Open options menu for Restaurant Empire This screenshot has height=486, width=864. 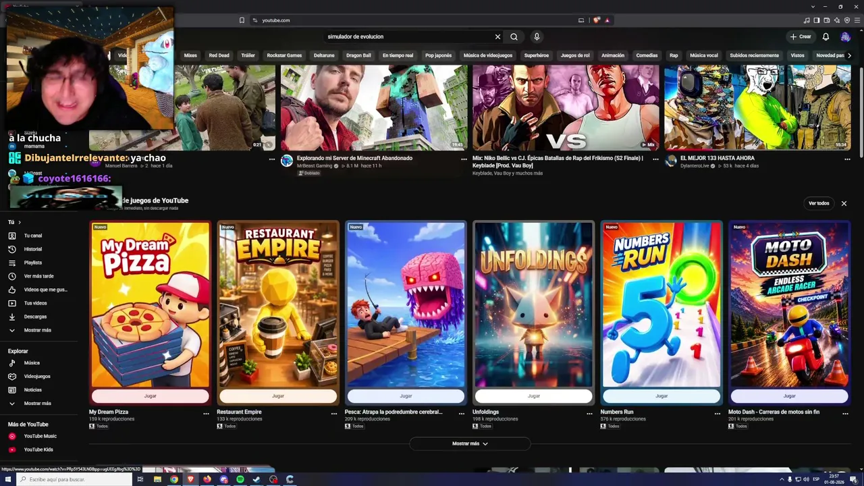(x=333, y=413)
